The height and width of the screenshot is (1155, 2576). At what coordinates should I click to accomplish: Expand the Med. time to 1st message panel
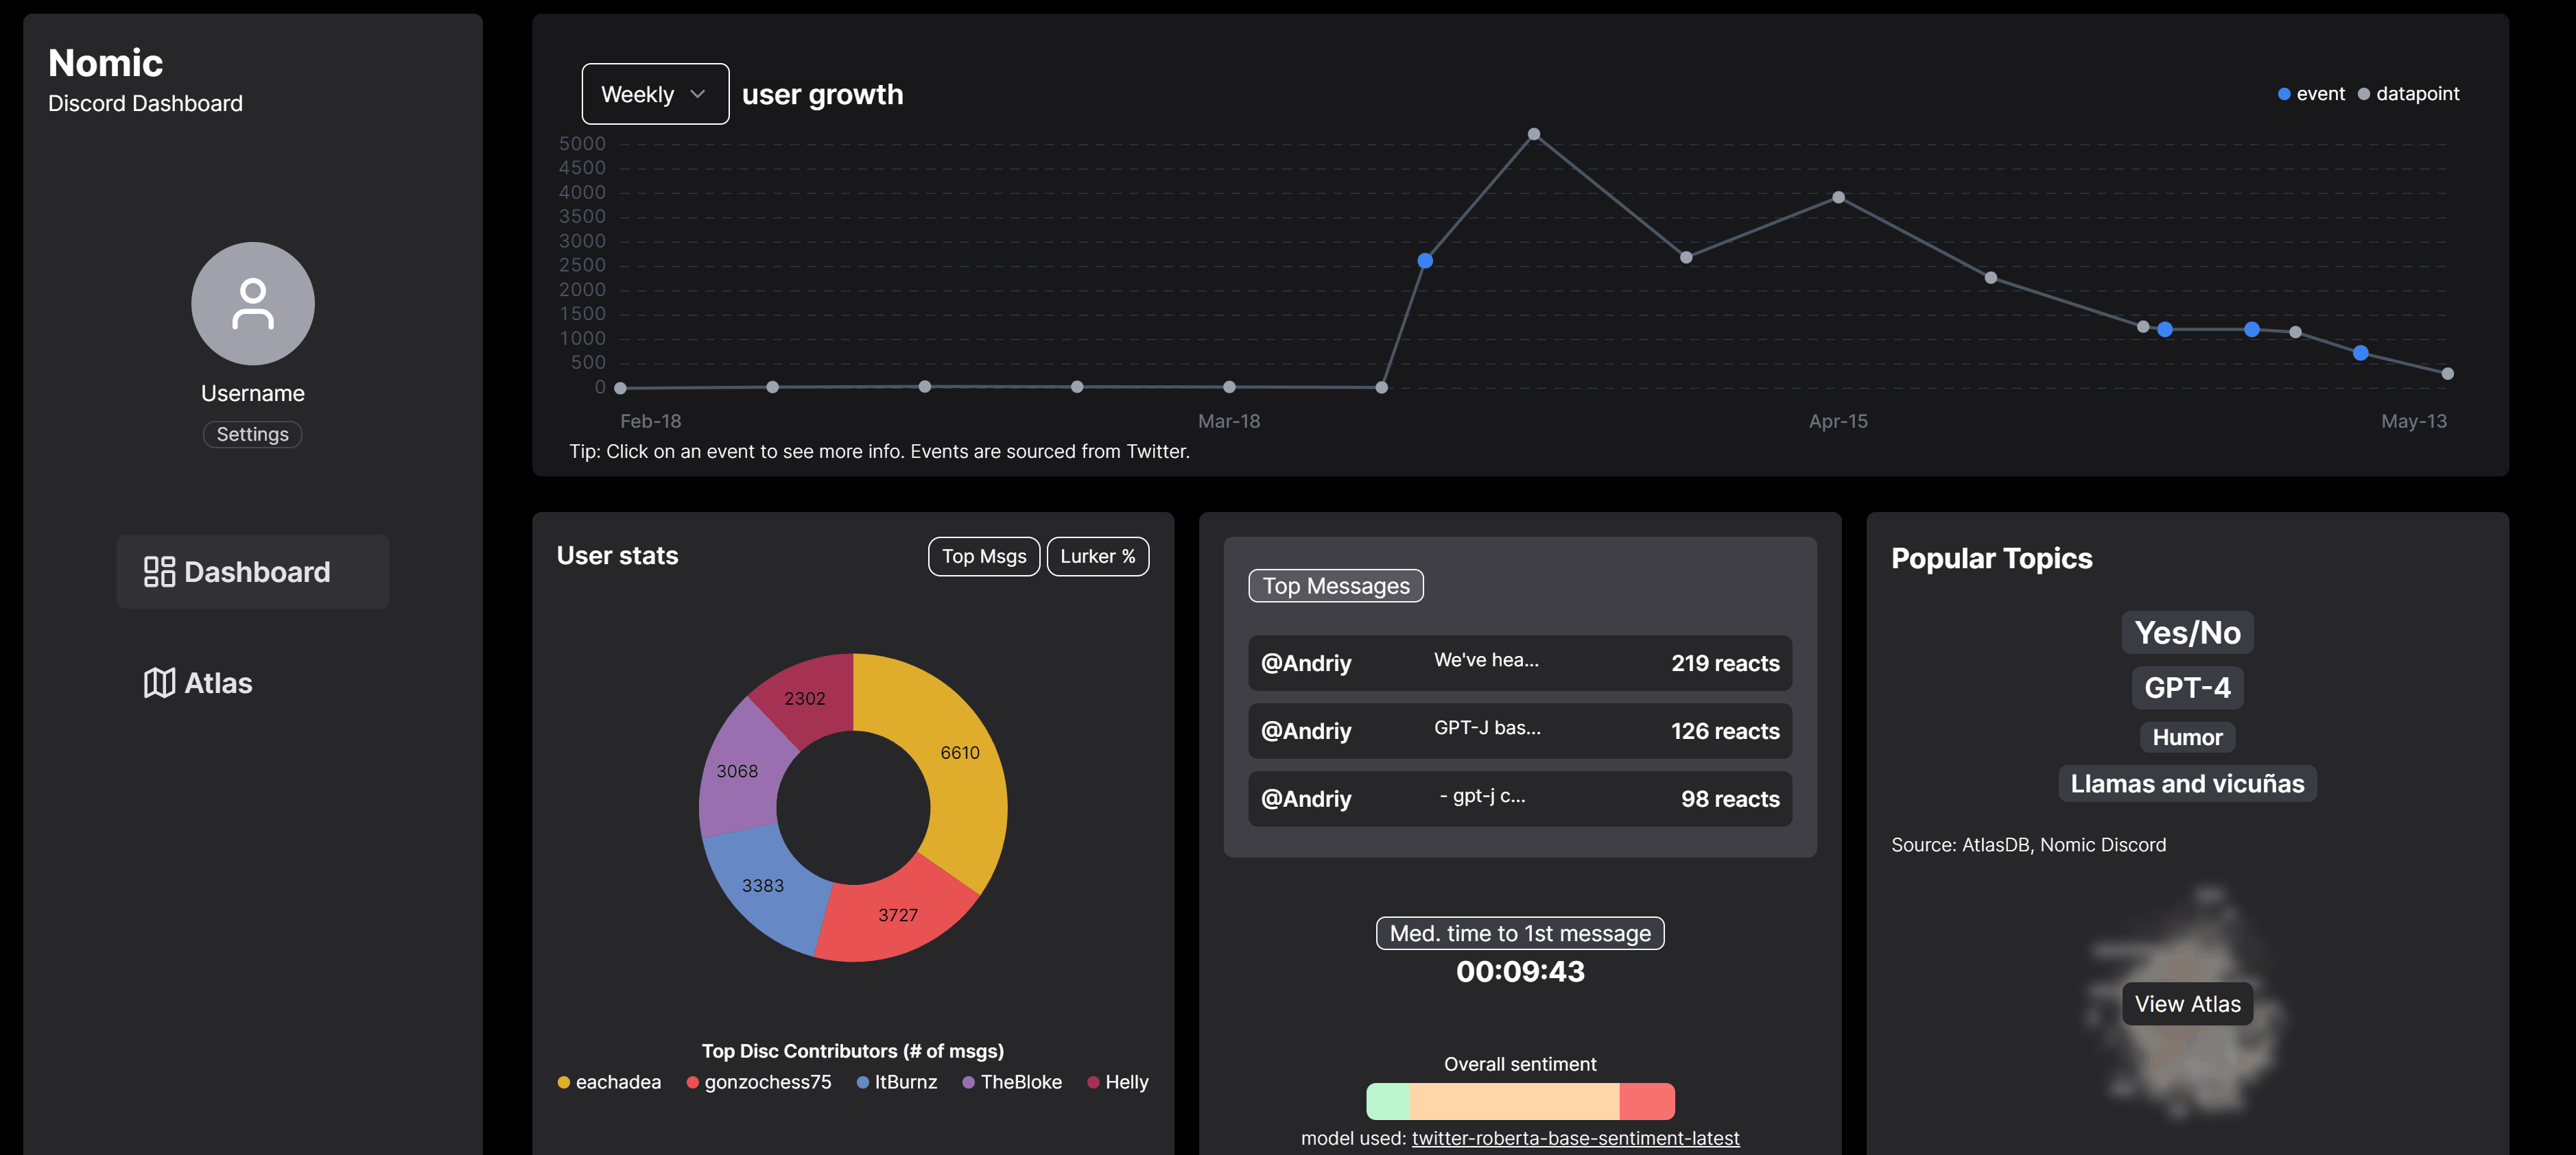point(1520,932)
